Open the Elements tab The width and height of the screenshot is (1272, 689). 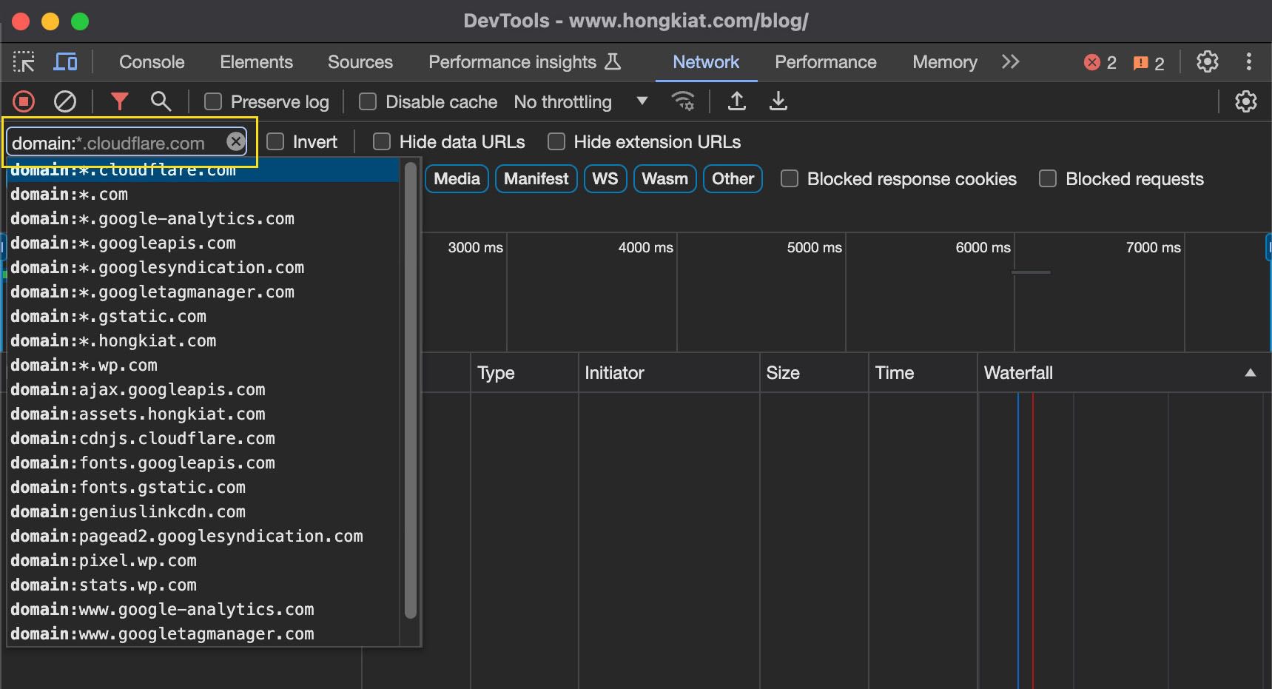pyautogui.click(x=256, y=62)
